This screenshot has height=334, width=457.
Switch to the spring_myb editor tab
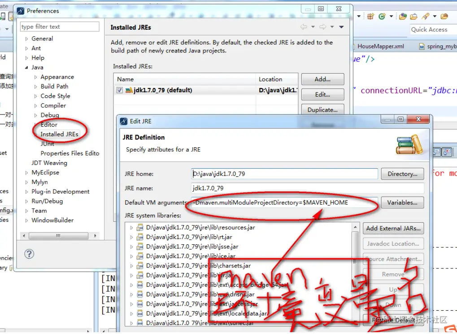pyautogui.click(x=438, y=46)
